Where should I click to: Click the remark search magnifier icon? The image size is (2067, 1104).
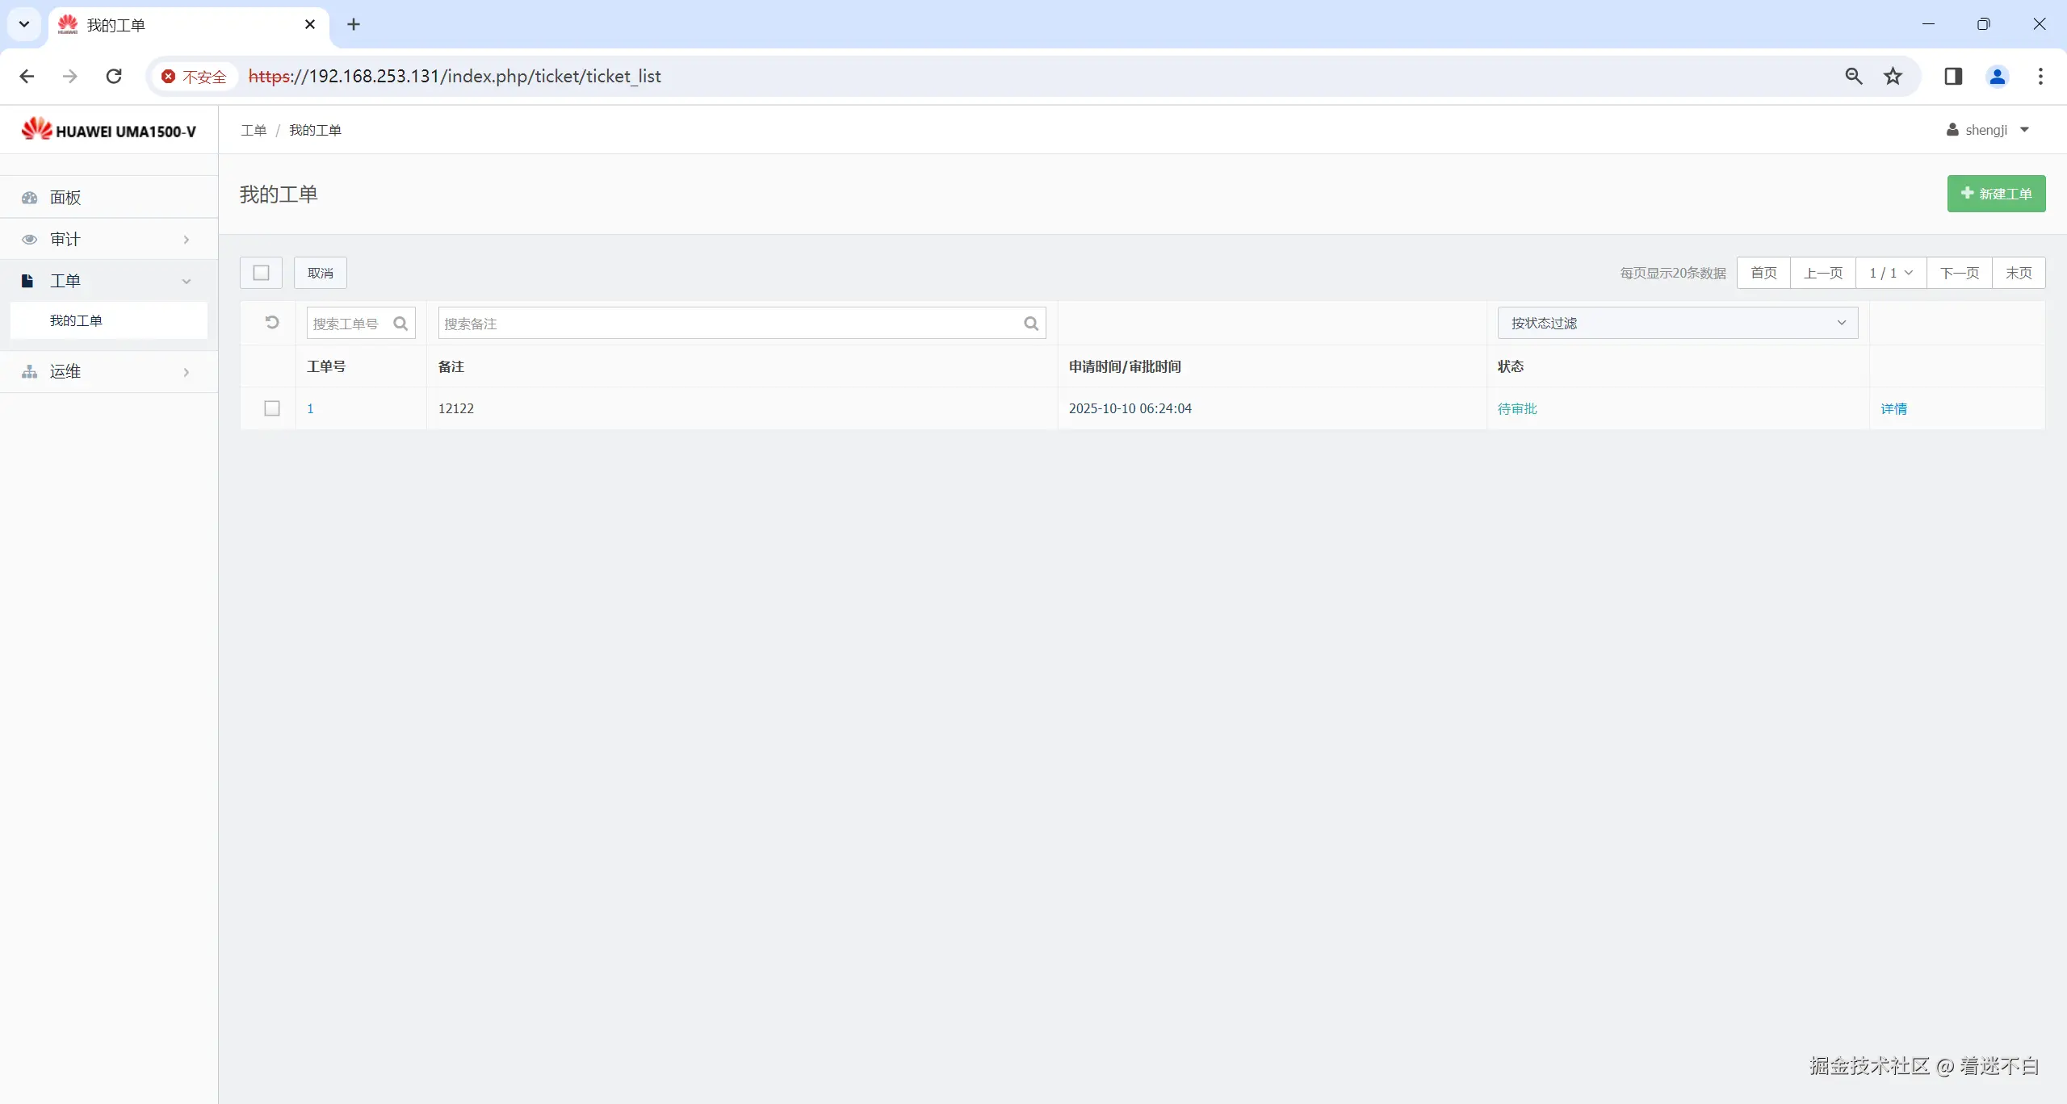tap(1031, 324)
